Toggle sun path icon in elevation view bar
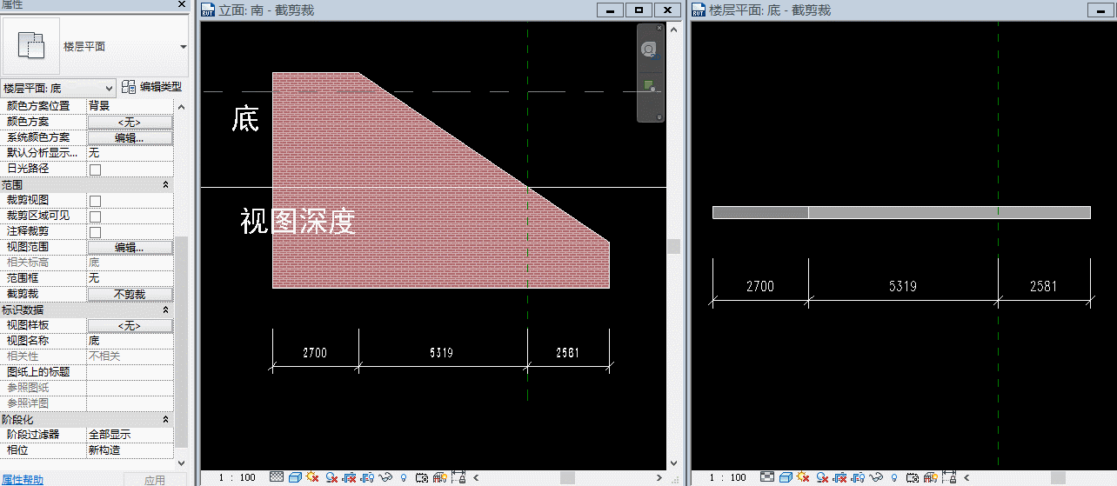 coord(312,476)
